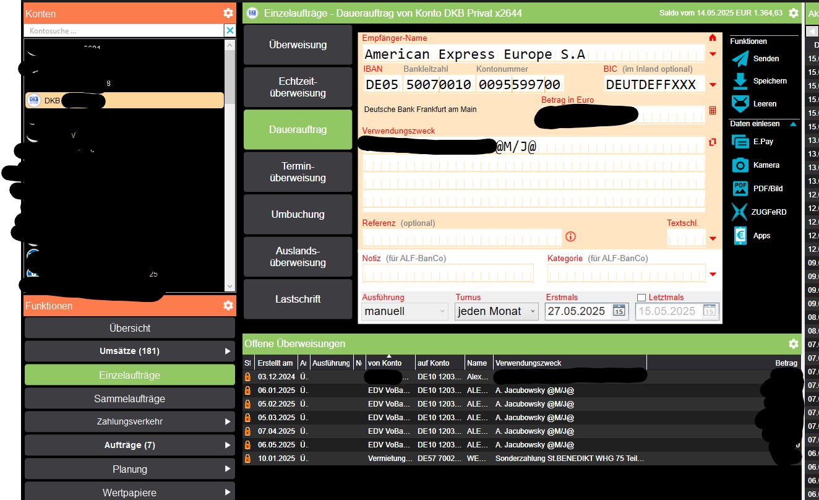
Task: Select transfer dated 05.03.2025
Action: [521, 418]
